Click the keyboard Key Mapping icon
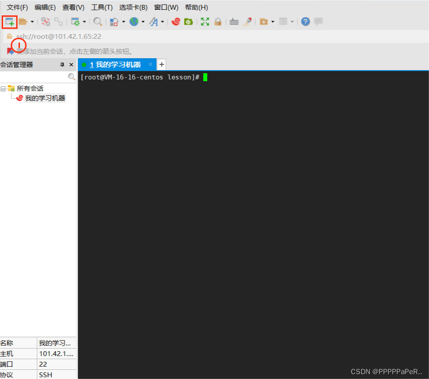This screenshot has width=429, height=379. pyautogui.click(x=234, y=22)
